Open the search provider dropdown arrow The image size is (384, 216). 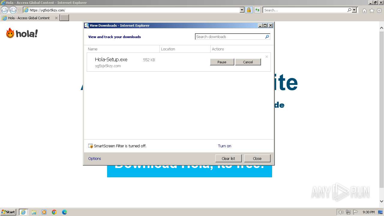354,10
